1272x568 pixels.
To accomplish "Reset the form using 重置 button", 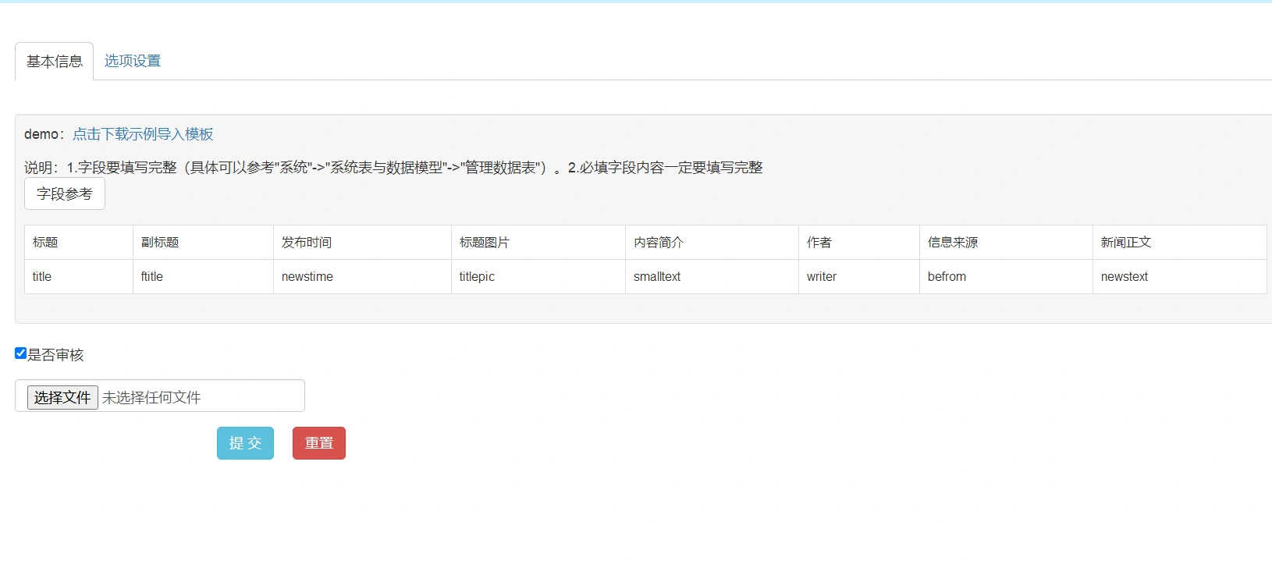I will pos(318,443).
